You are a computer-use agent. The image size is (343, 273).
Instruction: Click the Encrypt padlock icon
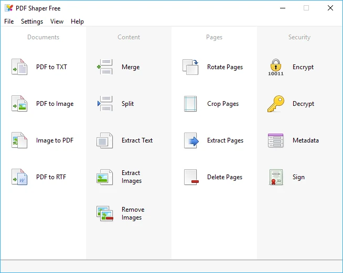point(276,67)
